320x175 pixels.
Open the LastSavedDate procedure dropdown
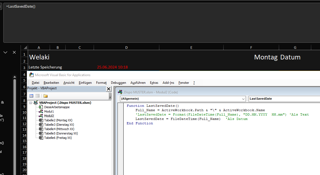tap(284, 99)
